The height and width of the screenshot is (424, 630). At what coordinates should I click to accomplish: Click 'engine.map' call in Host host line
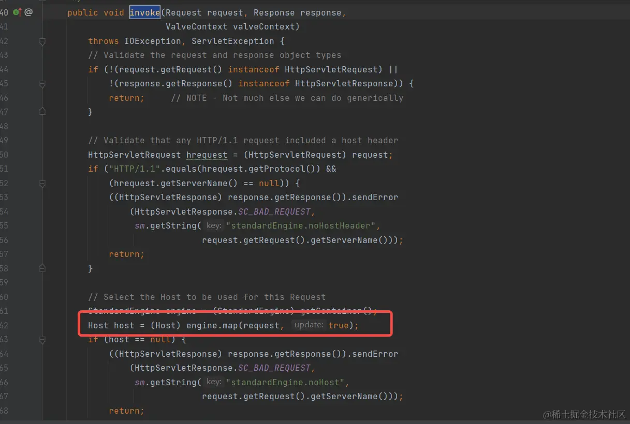212,325
